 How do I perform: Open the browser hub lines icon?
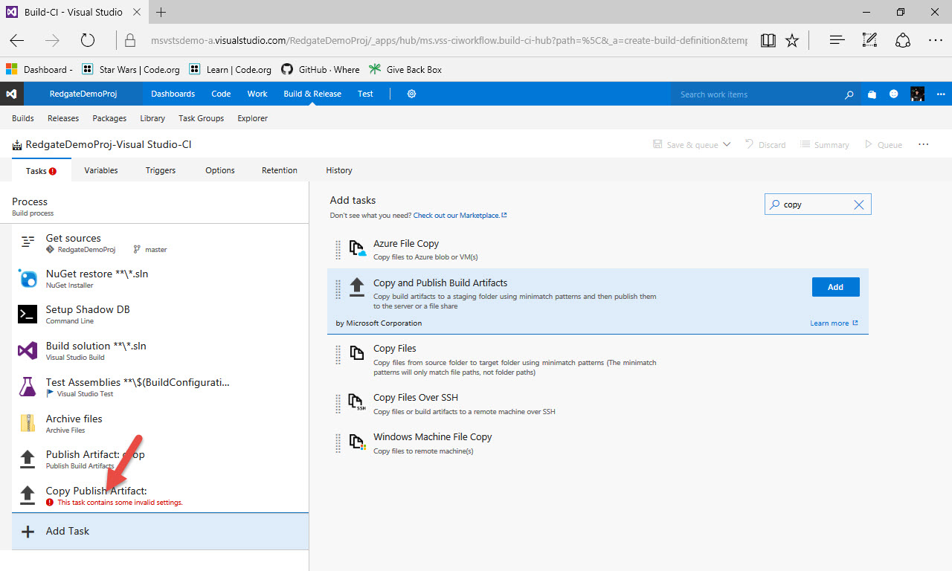[837, 40]
